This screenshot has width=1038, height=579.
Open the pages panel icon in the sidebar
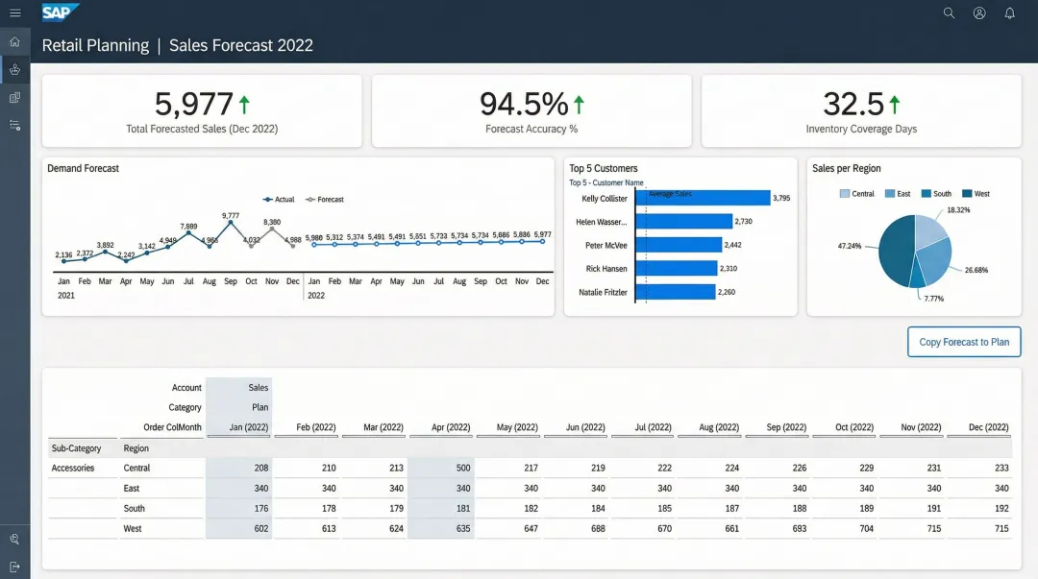tap(14, 97)
